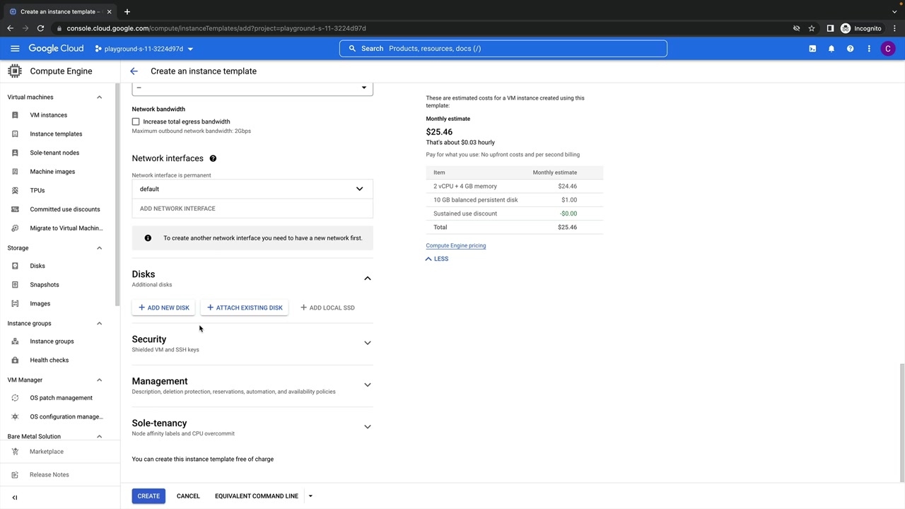Click the blue CREATE button

point(148,496)
